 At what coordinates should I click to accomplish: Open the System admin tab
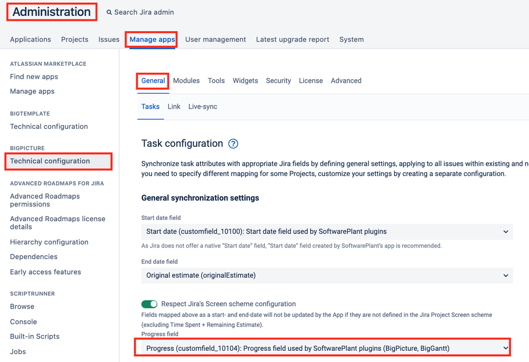(352, 40)
